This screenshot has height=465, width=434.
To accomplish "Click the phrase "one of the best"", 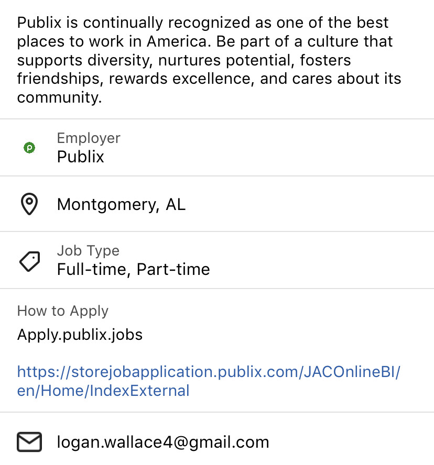I will (332, 23).
